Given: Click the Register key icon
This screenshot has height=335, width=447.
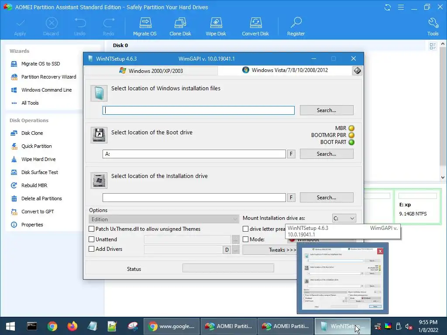Looking at the screenshot, I should pyautogui.click(x=296, y=26).
